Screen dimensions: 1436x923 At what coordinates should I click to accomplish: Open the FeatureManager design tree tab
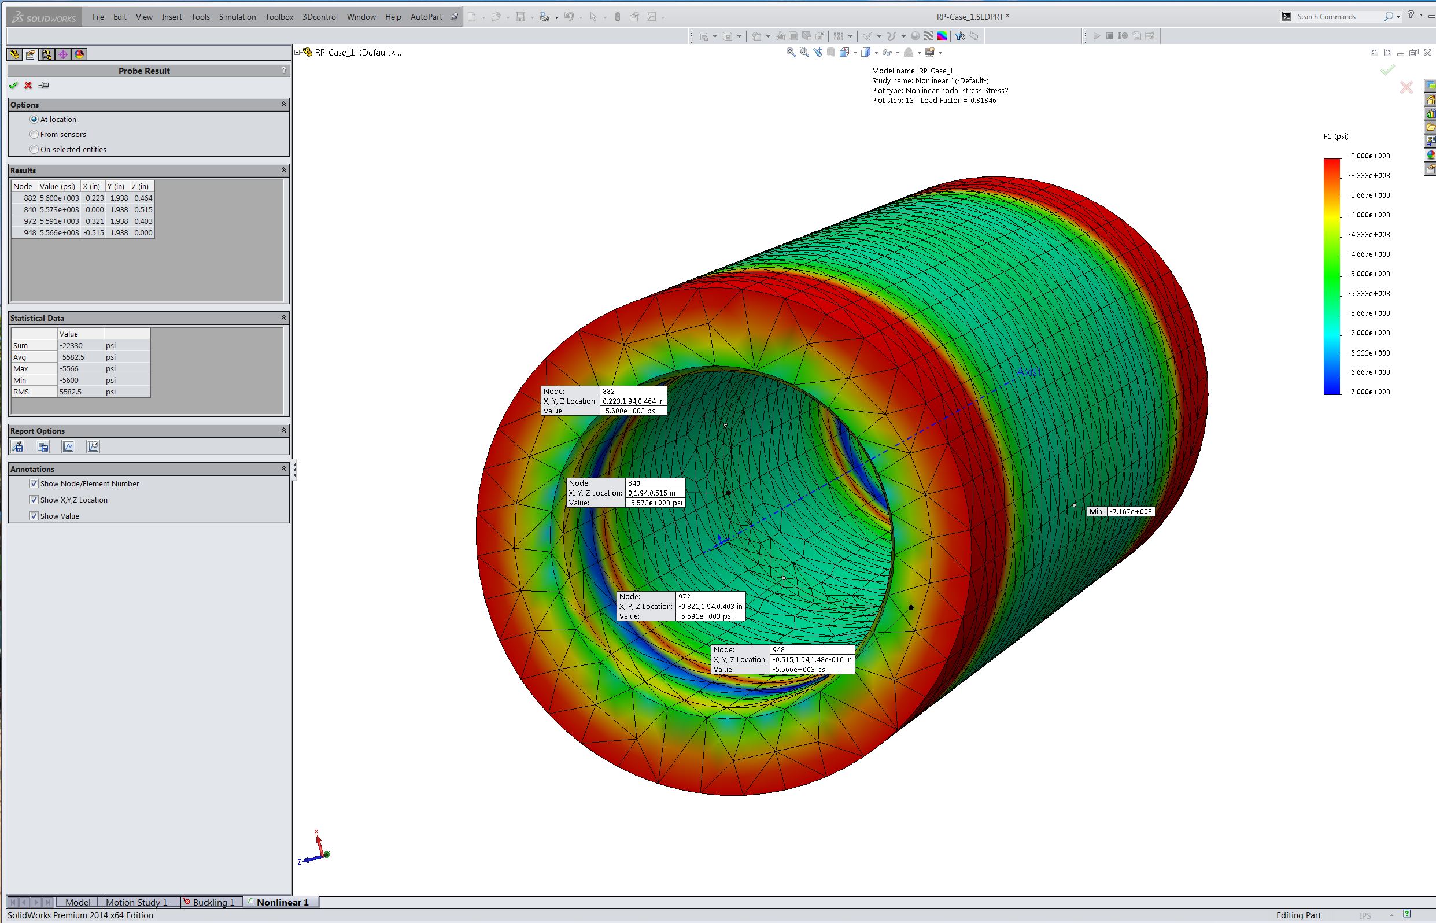[x=14, y=54]
